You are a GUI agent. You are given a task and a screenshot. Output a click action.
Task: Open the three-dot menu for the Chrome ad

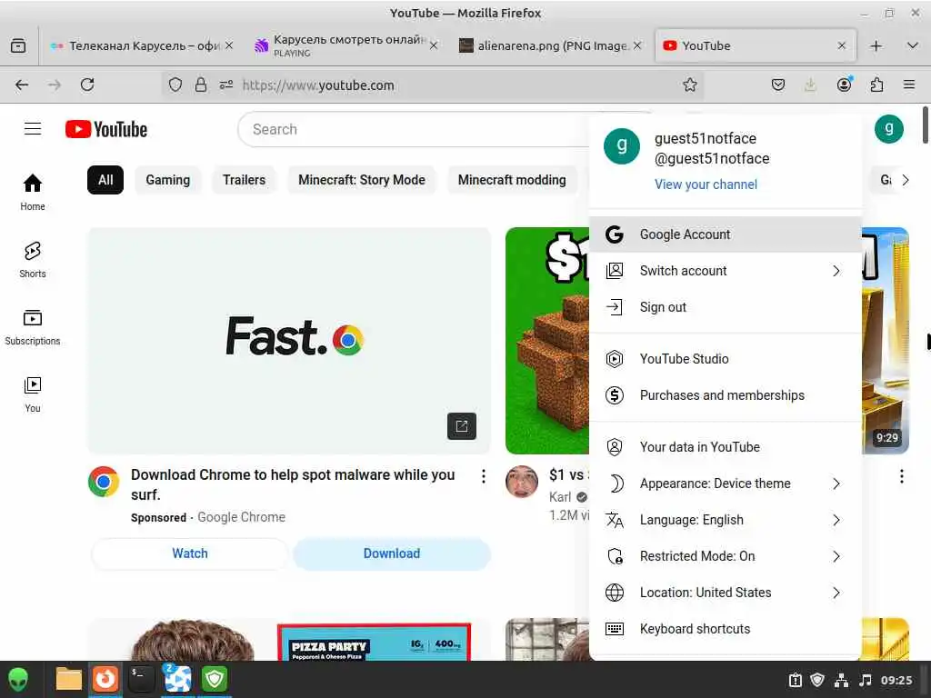point(484,476)
